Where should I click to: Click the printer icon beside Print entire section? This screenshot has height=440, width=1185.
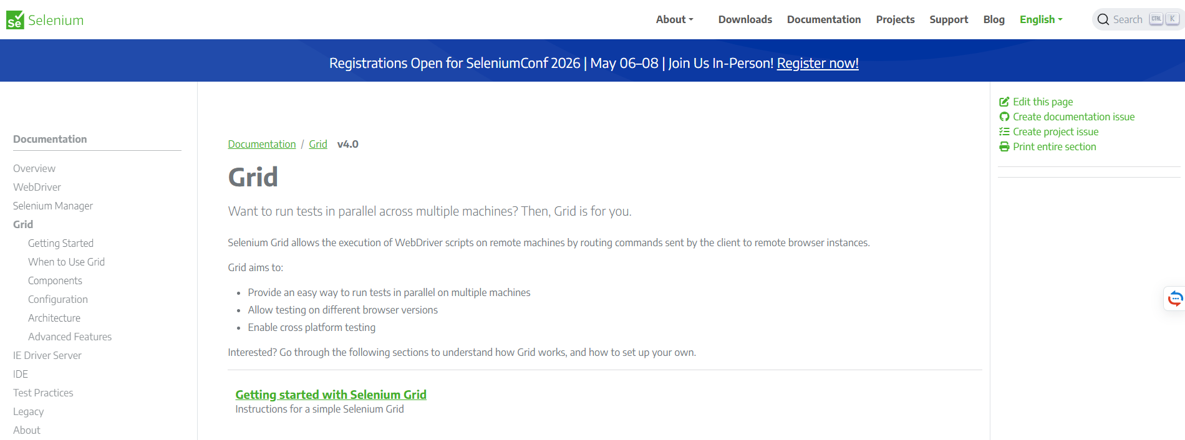pyautogui.click(x=1004, y=146)
